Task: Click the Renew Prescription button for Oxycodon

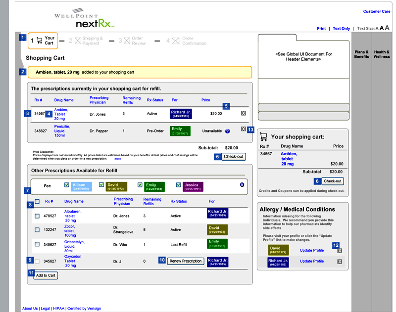Action: pos(186,261)
